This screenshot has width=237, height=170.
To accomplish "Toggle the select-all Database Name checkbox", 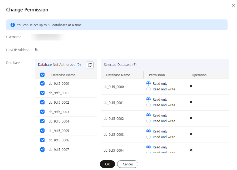I will 42,75.
